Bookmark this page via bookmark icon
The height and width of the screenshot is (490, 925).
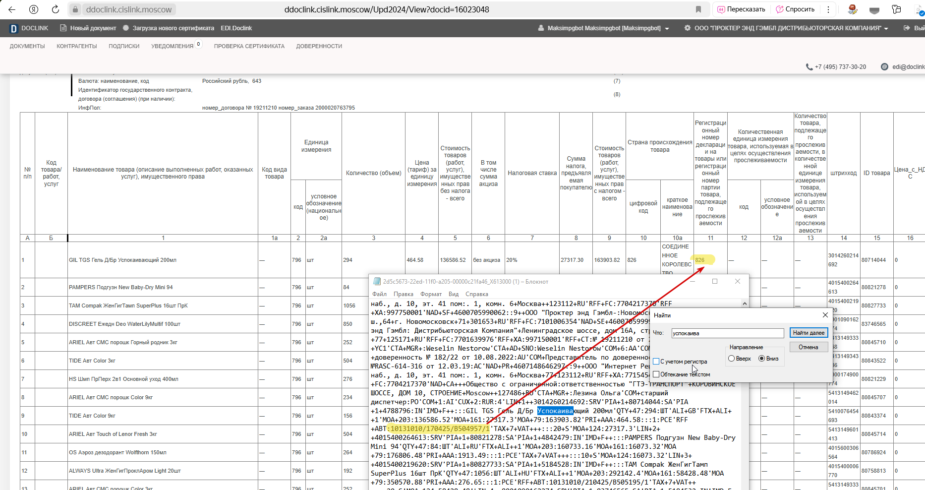698,9
